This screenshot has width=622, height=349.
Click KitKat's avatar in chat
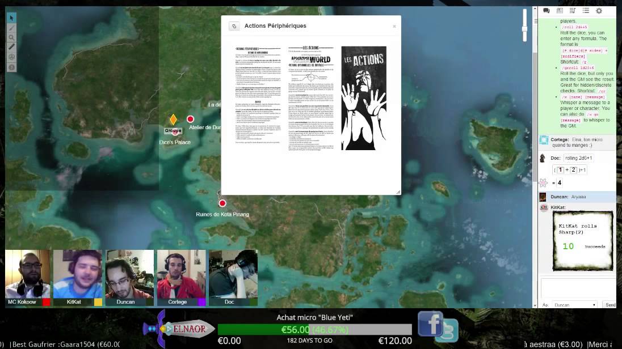click(x=544, y=207)
